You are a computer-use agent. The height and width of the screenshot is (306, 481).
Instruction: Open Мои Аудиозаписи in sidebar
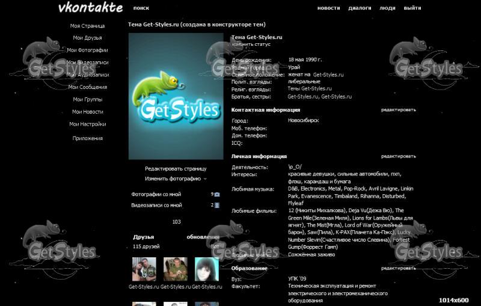click(87, 75)
